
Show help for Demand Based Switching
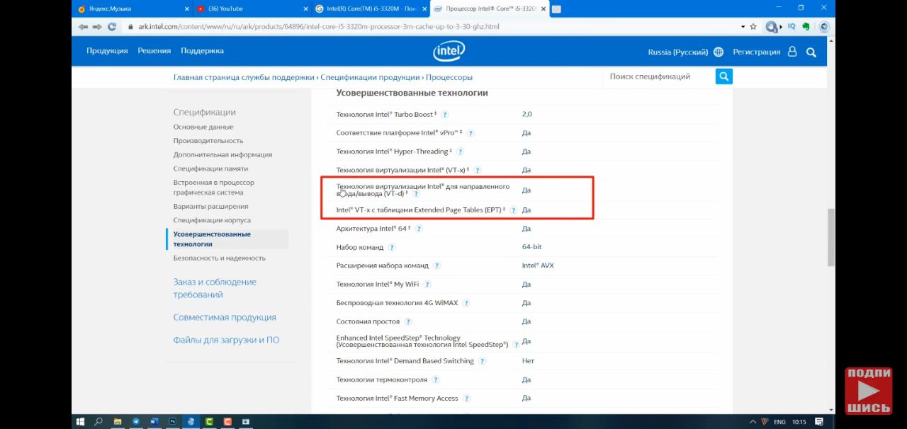point(482,361)
